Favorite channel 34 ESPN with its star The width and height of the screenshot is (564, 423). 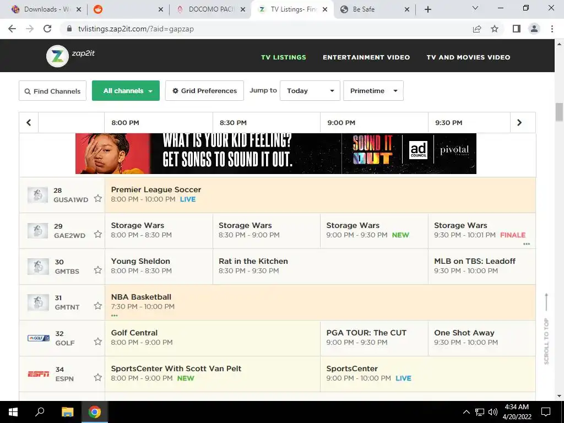point(98,377)
